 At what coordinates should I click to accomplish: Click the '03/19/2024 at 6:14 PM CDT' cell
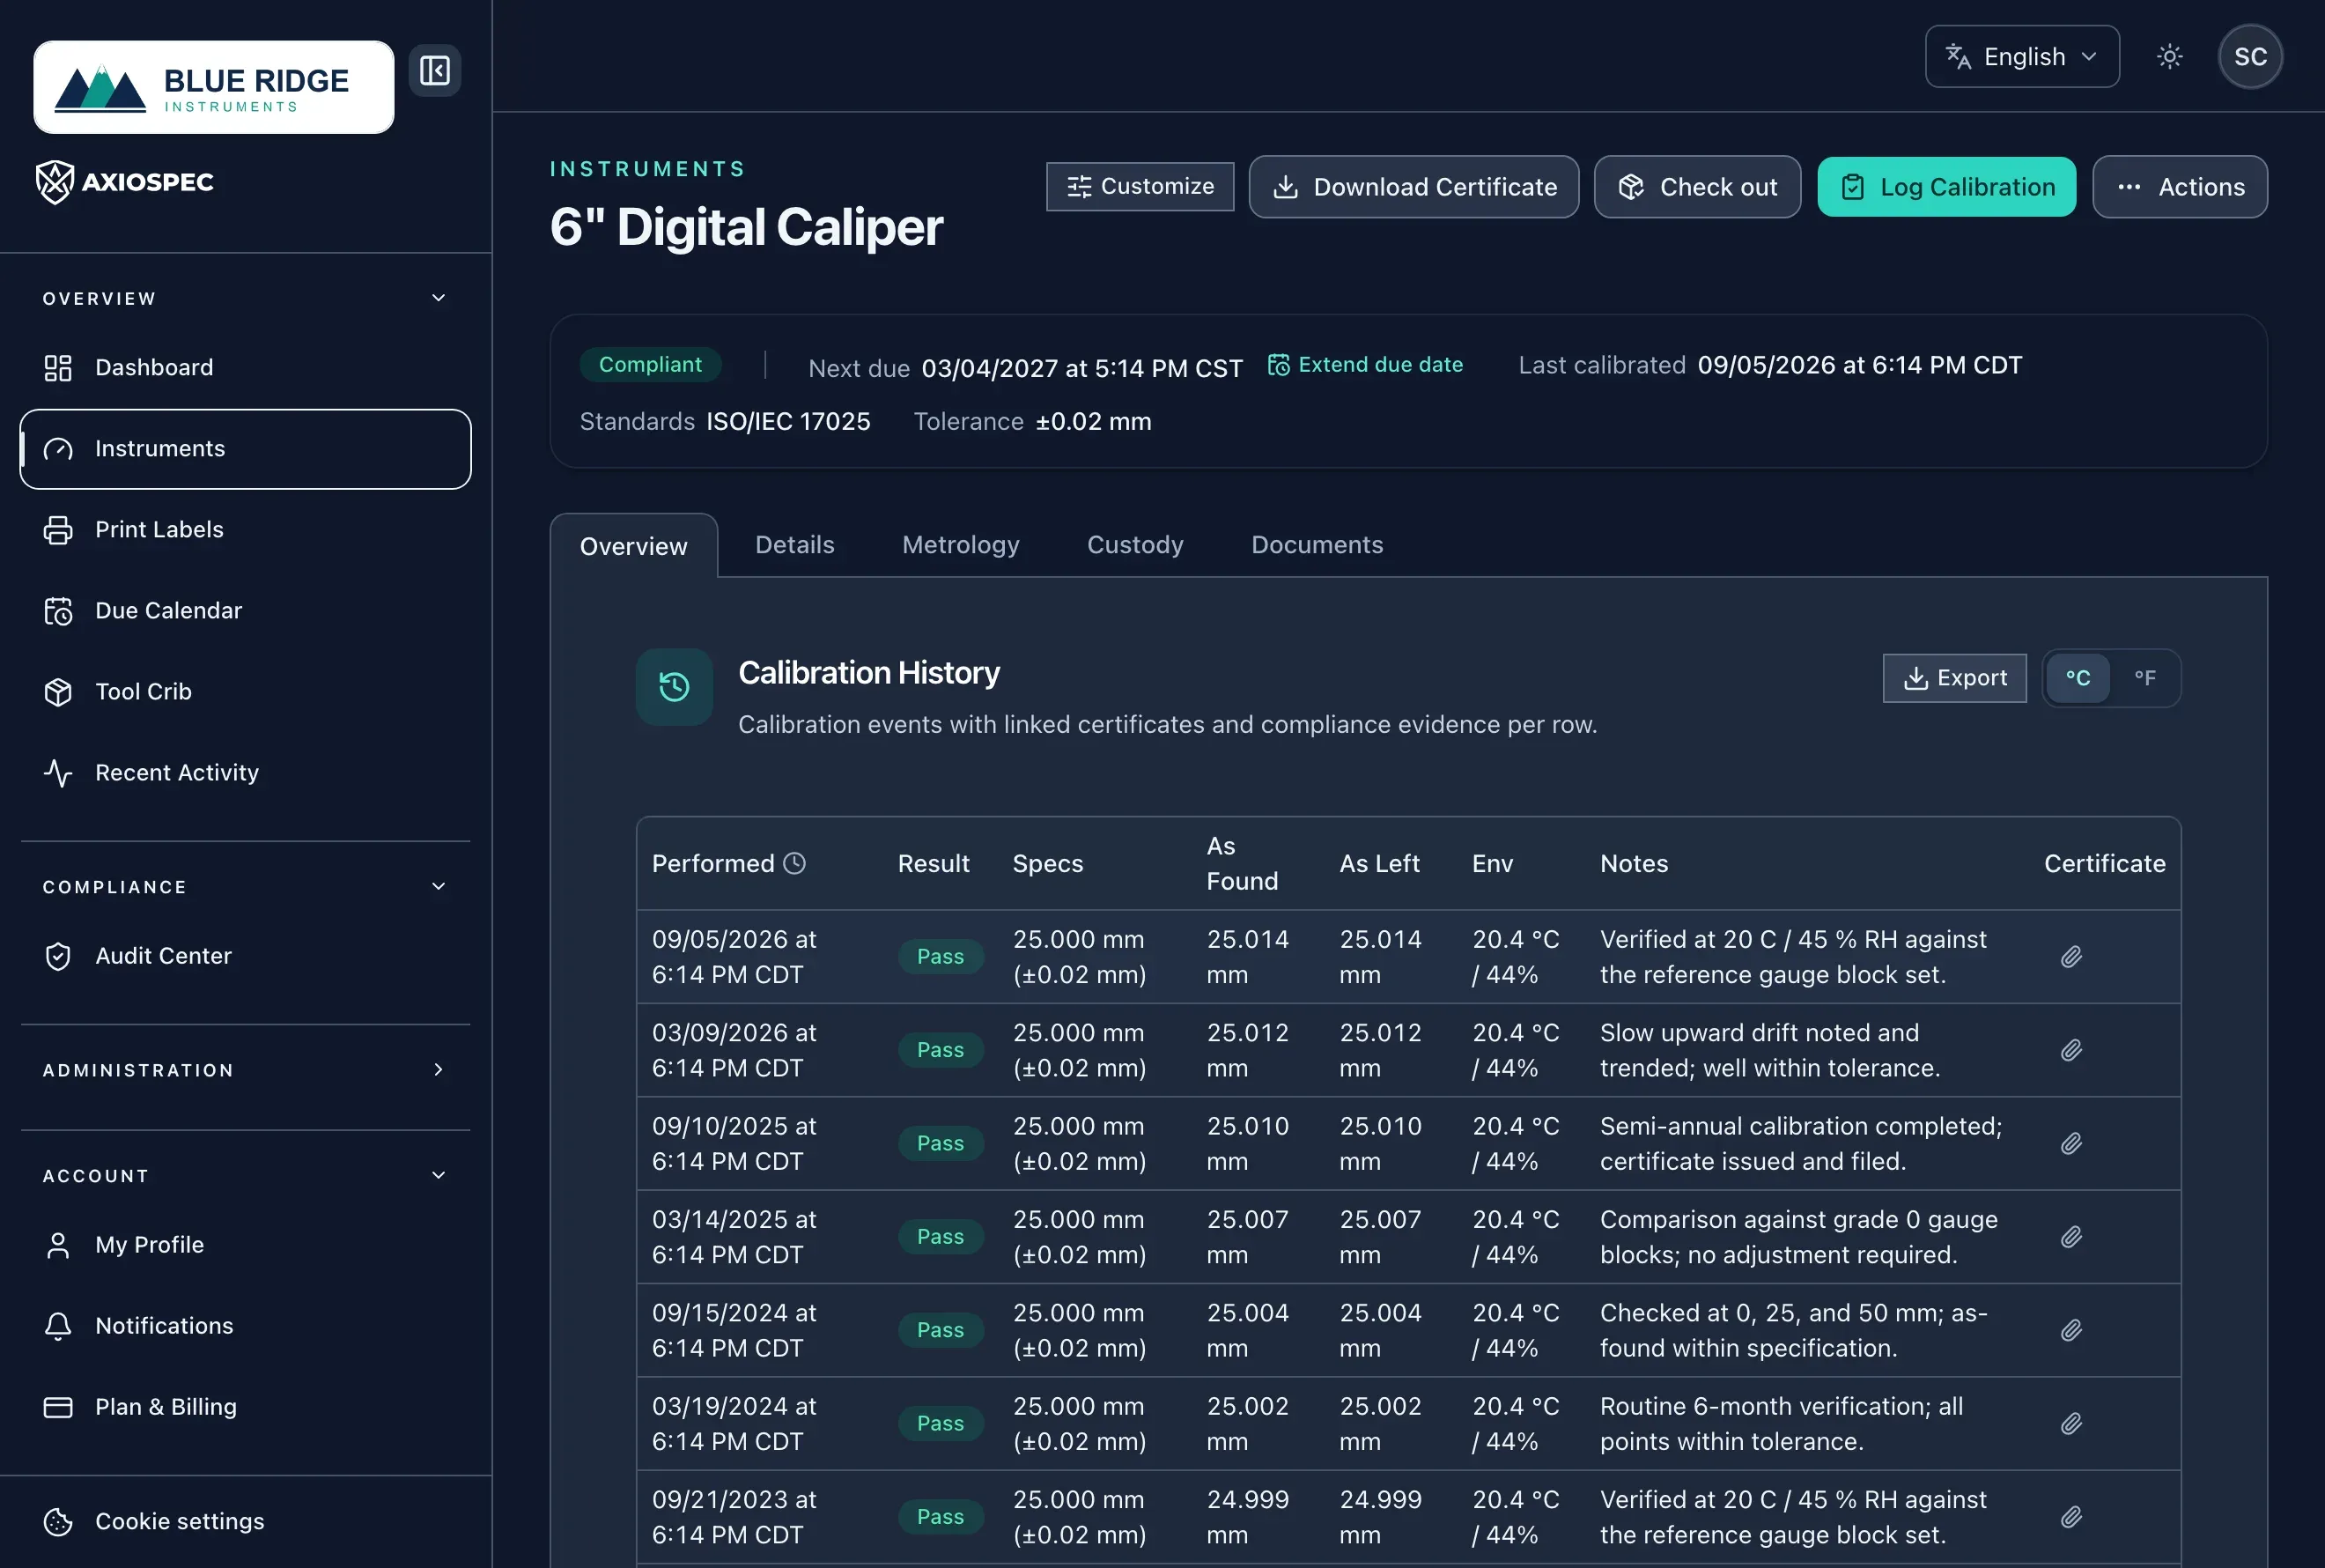pyautogui.click(x=734, y=1423)
